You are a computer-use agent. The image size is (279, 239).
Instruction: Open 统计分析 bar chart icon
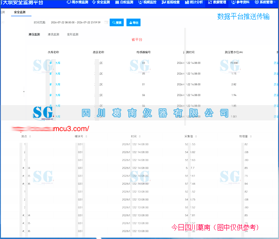tap(187, 2)
